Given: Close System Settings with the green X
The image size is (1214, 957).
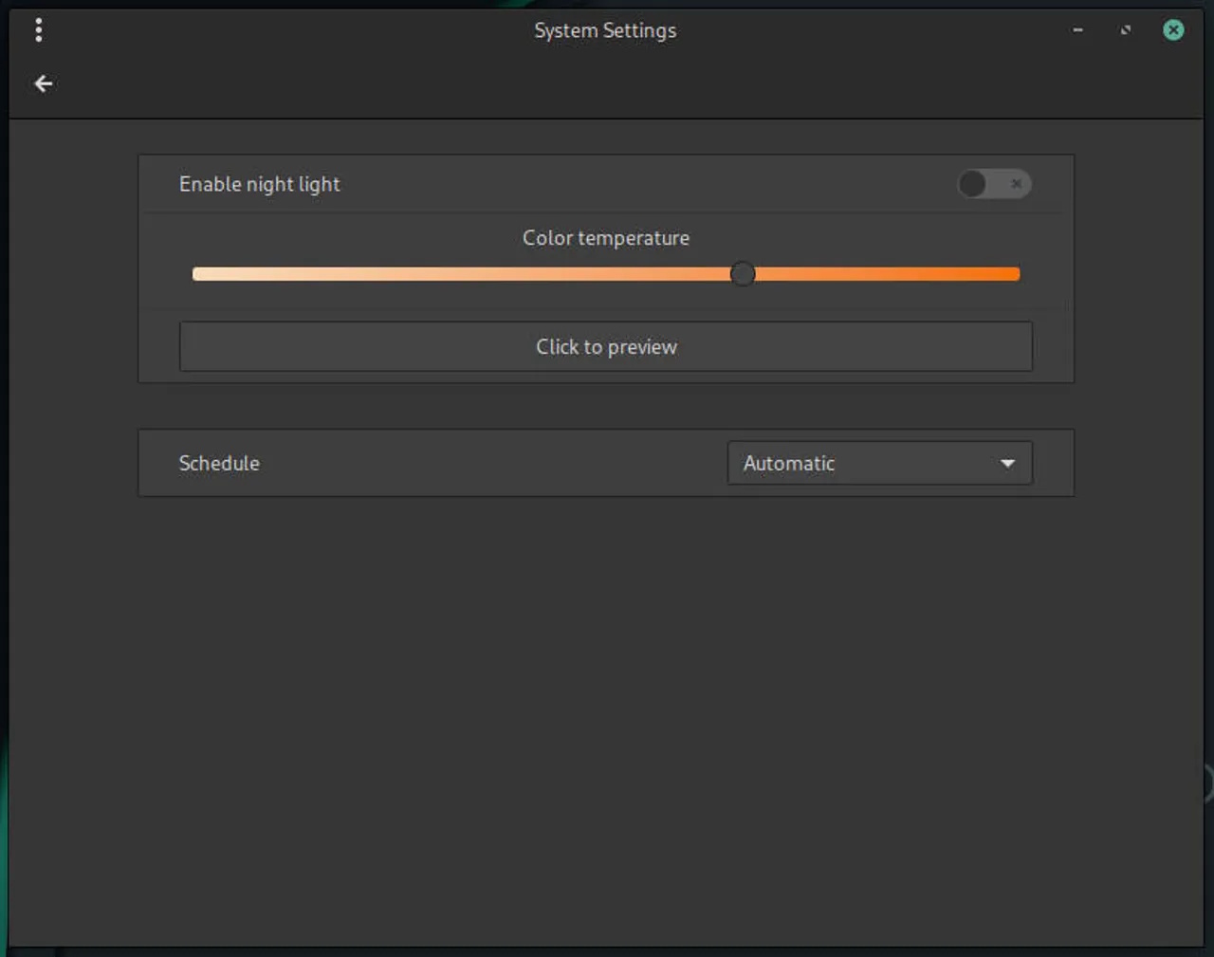Looking at the screenshot, I should [x=1173, y=30].
